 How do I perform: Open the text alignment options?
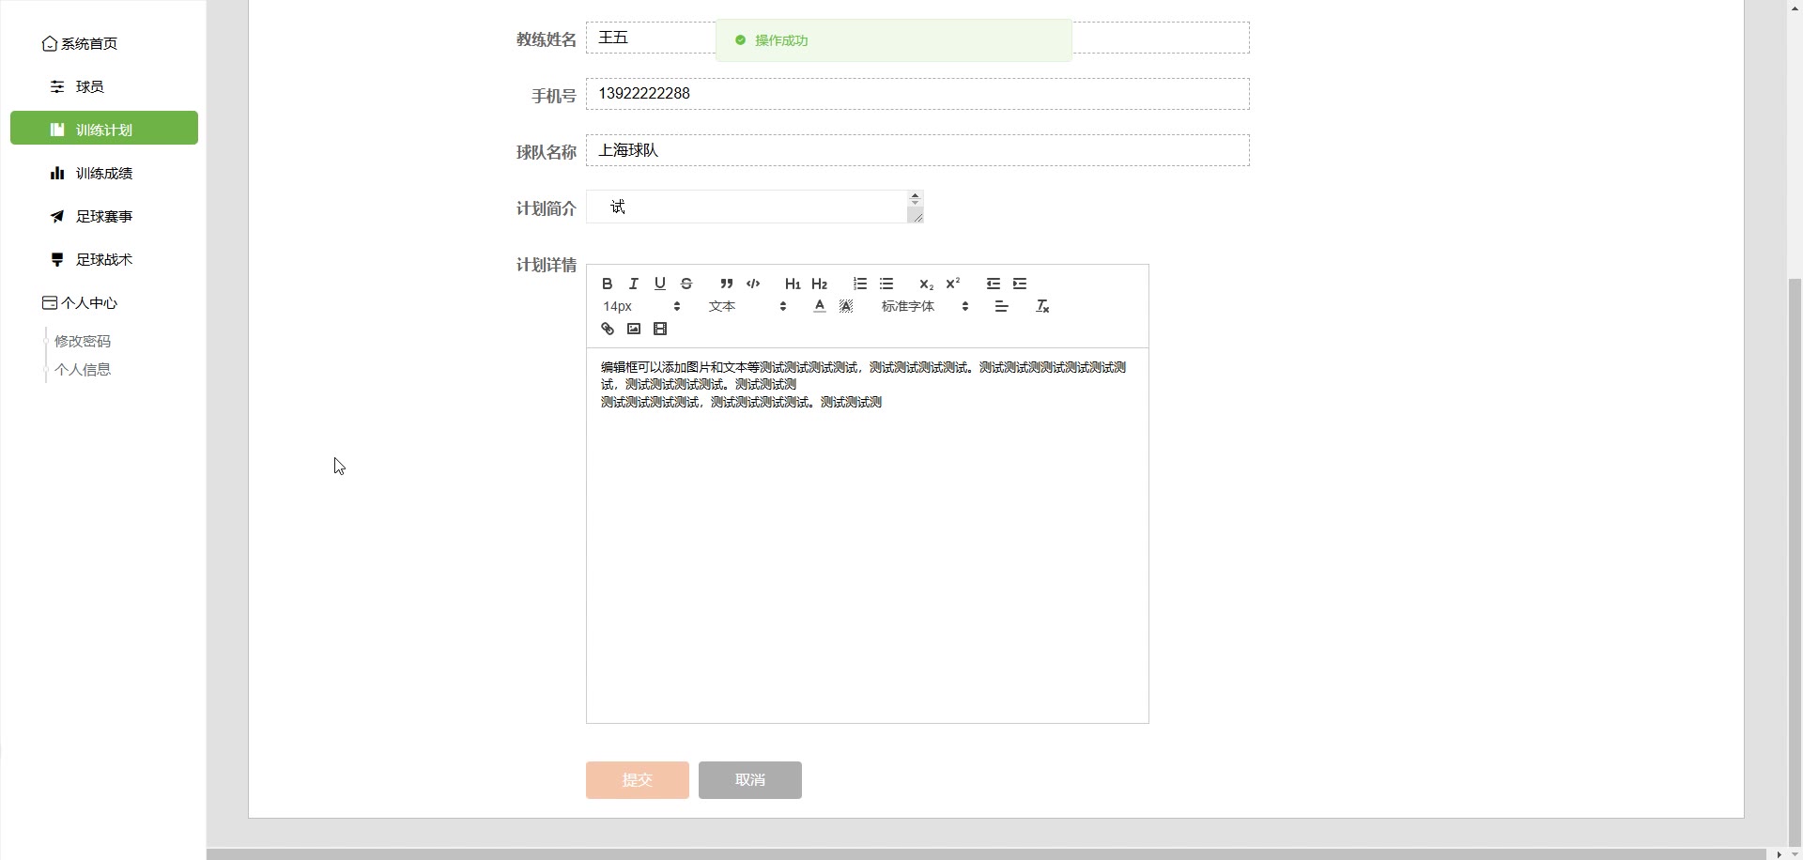pos(1002,306)
